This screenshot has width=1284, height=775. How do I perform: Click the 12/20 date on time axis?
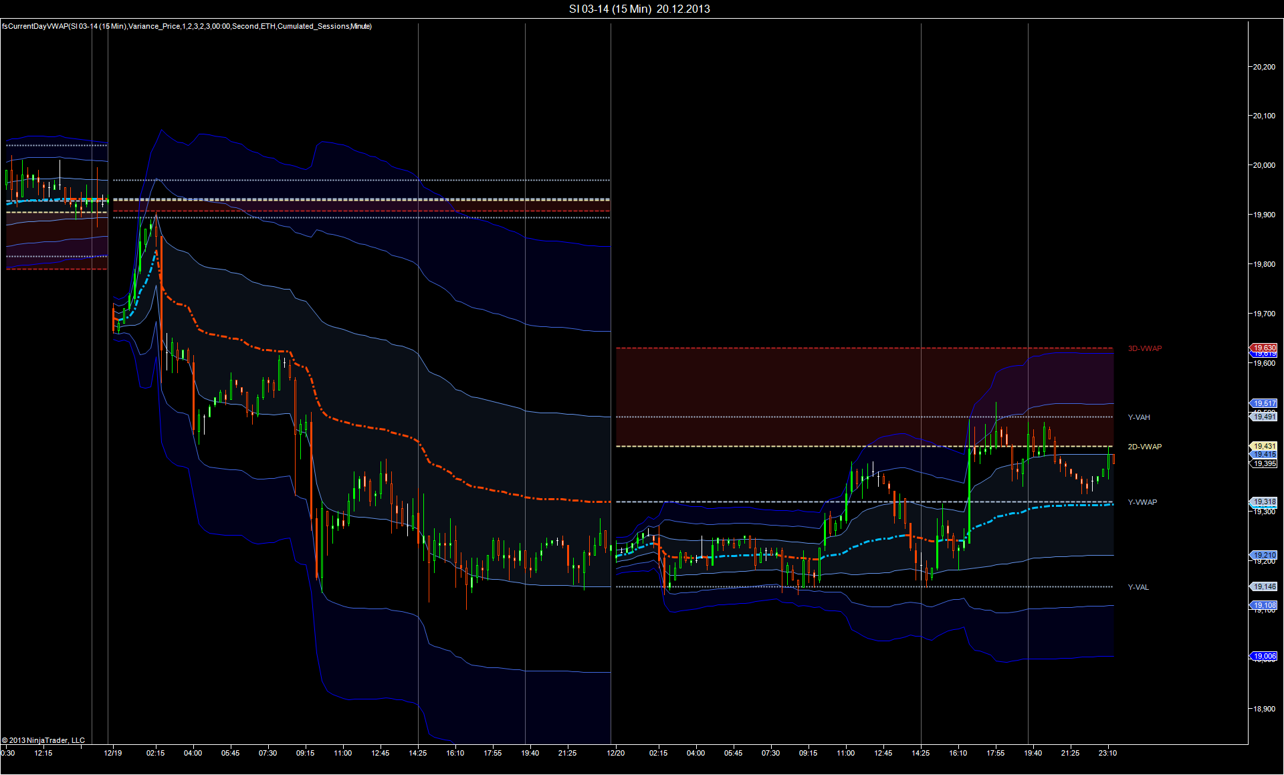(616, 753)
